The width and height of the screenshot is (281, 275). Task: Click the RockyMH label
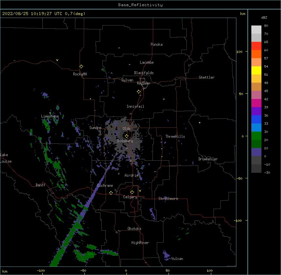coord(80,74)
